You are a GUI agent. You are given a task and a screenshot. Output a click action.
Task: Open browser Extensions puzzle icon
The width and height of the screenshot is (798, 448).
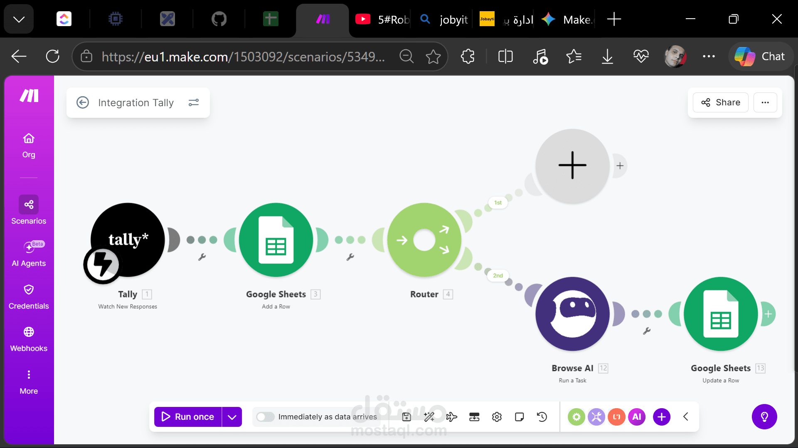point(468,56)
